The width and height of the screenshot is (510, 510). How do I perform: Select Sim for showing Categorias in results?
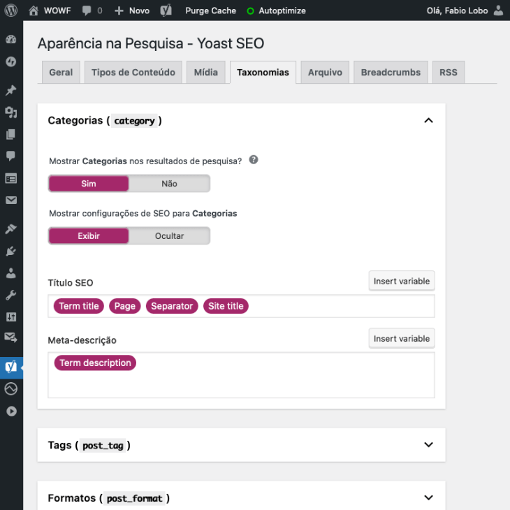pos(89,184)
